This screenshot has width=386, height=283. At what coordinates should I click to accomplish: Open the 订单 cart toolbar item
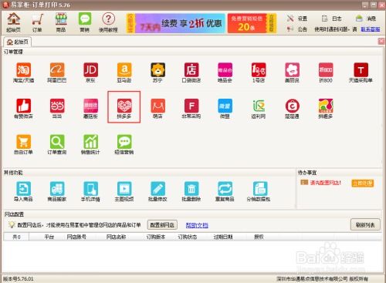[37, 22]
